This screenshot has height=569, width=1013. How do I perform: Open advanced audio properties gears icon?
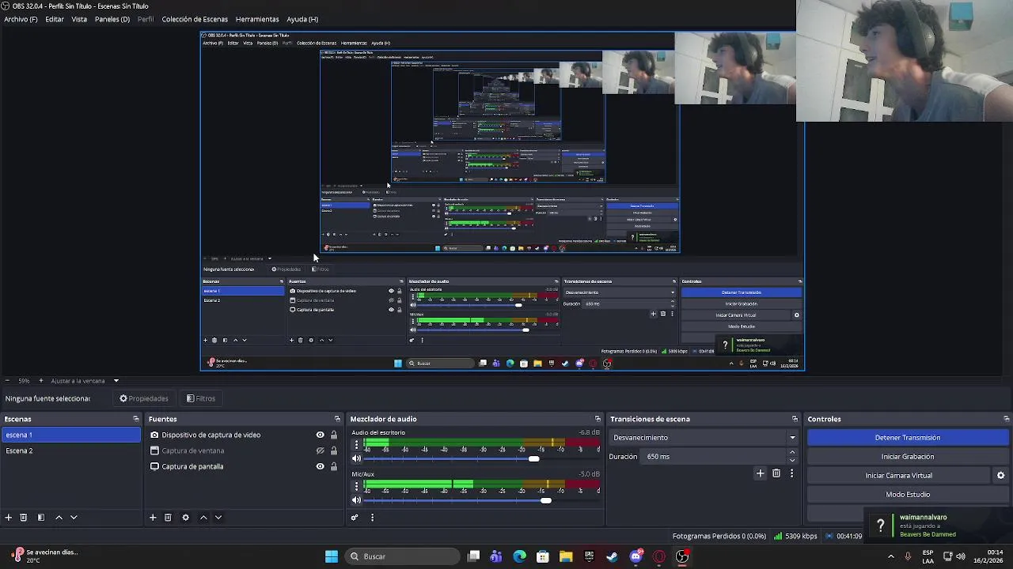click(355, 518)
